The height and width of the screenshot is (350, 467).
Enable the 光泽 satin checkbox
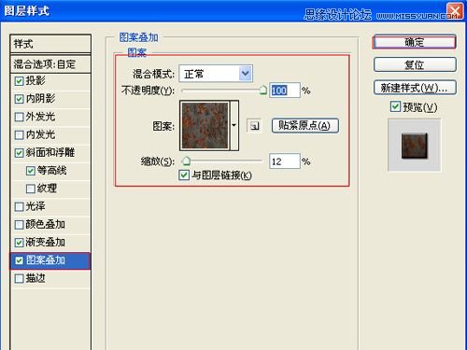pos(19,206)
